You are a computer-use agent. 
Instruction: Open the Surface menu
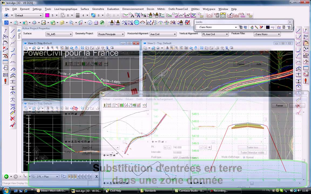[85, 9]
